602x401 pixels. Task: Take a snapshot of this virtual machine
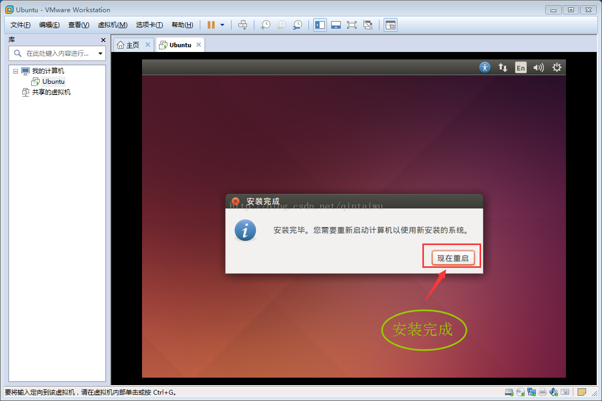(x=265, y=25)
